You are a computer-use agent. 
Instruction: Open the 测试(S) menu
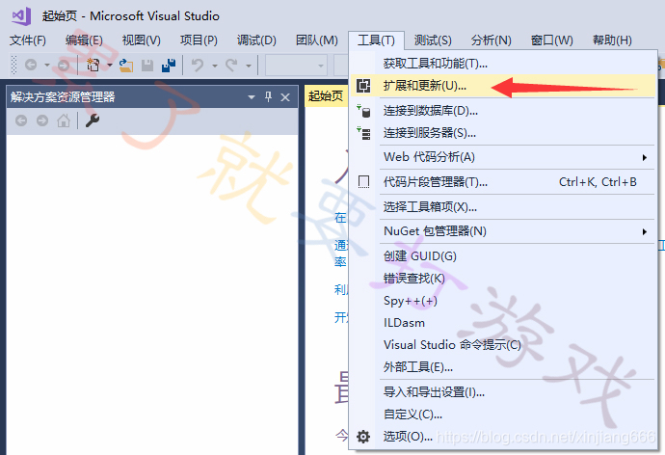coord(433,40)
